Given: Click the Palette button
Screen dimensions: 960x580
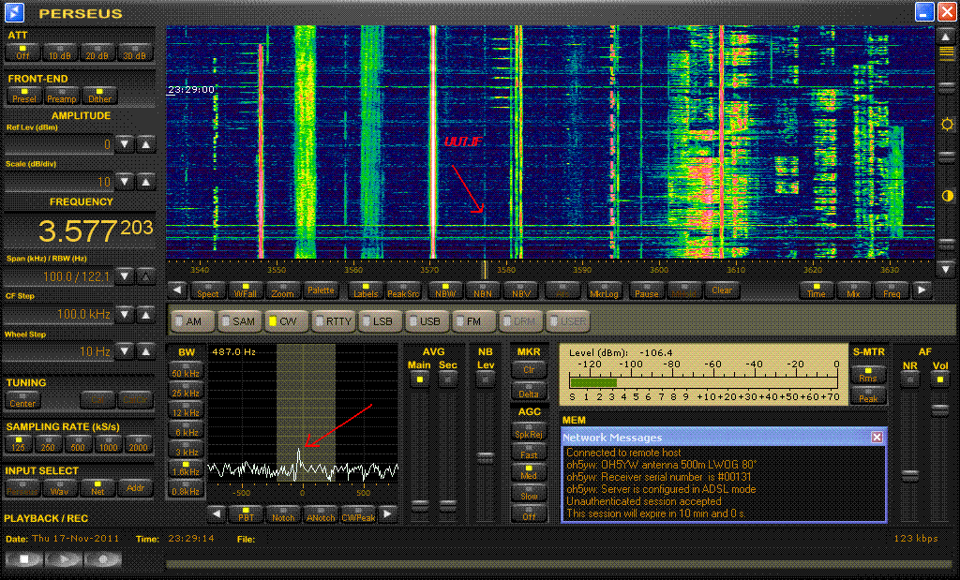Looking at the screenshot, I should [x=321, y=290].
